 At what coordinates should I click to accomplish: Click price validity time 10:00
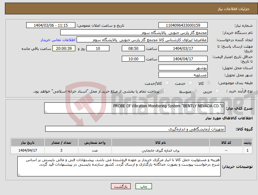(133, 59)
